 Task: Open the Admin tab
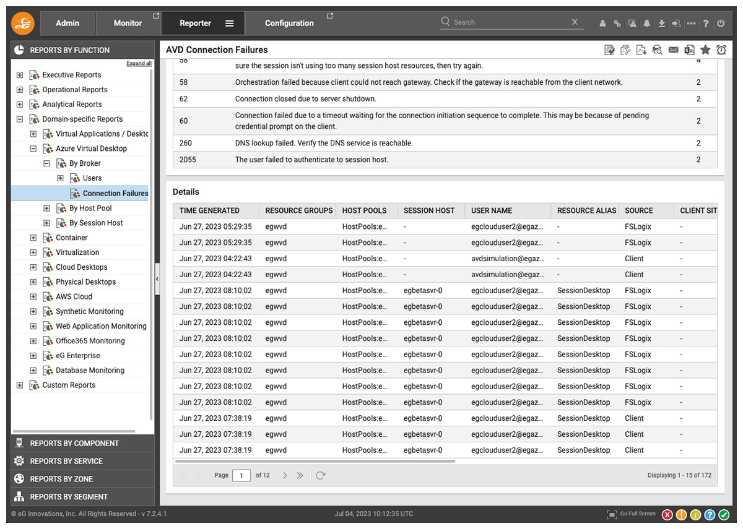67,24
